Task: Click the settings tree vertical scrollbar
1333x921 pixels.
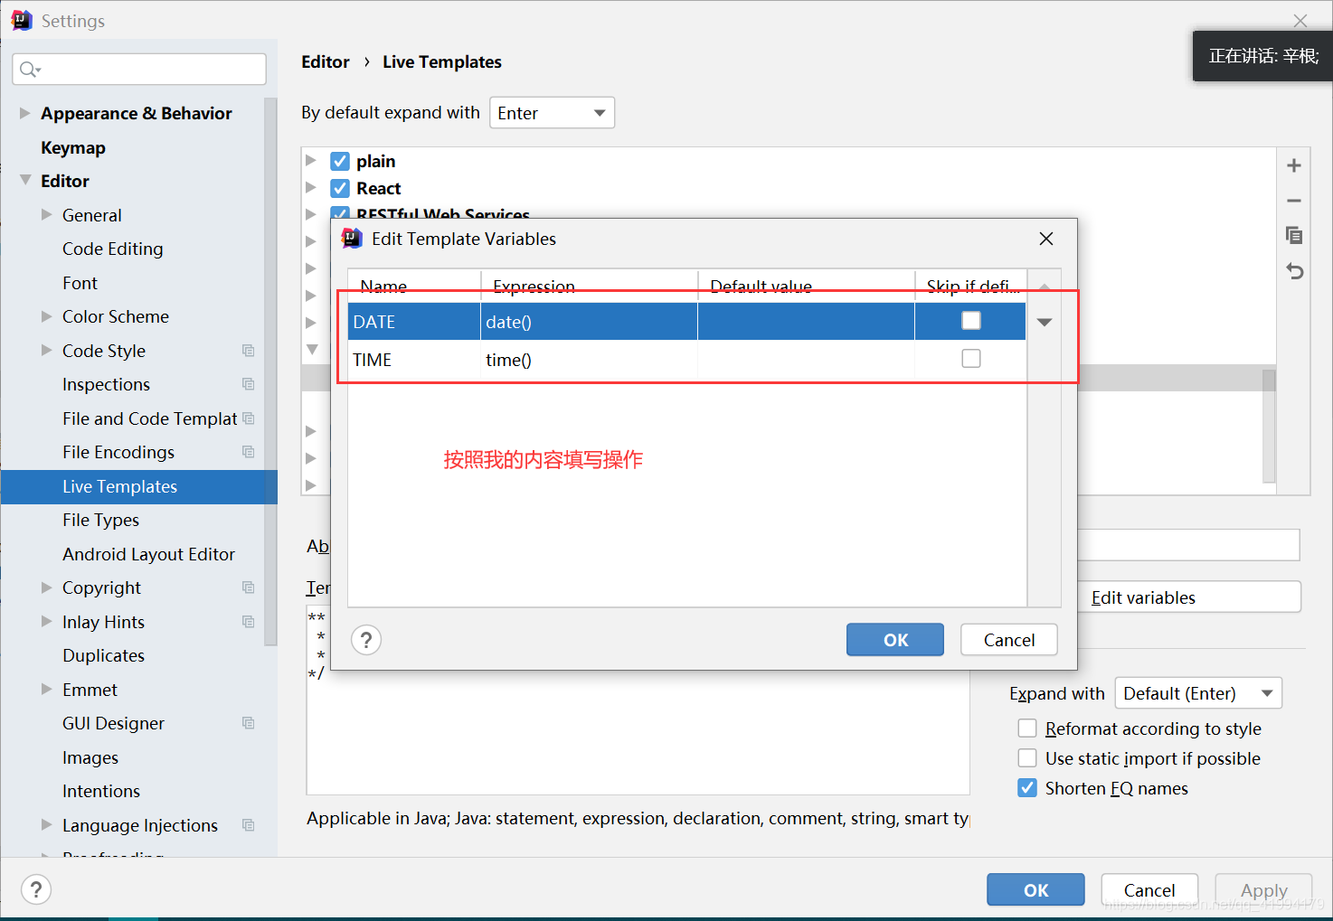Action: (x=270, y=372)
